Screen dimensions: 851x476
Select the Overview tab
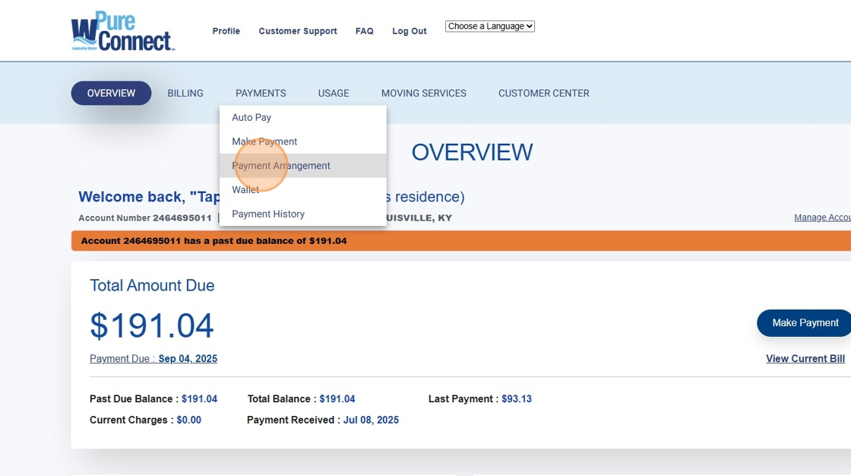(111, 93)
